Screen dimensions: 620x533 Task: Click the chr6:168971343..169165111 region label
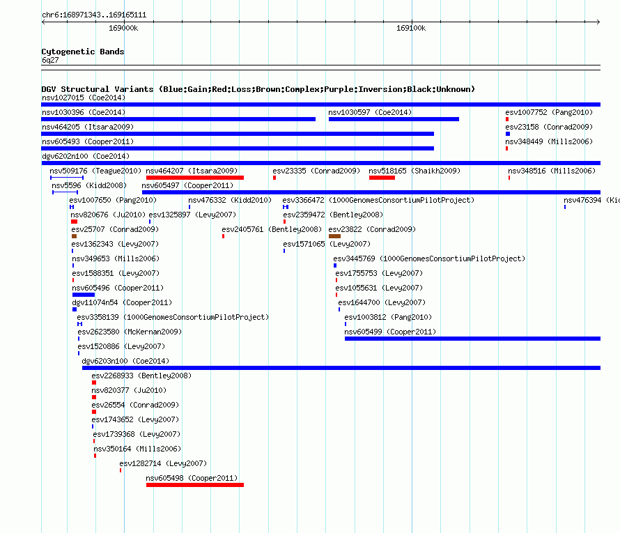pyautogui.click(x=94, y=15)
